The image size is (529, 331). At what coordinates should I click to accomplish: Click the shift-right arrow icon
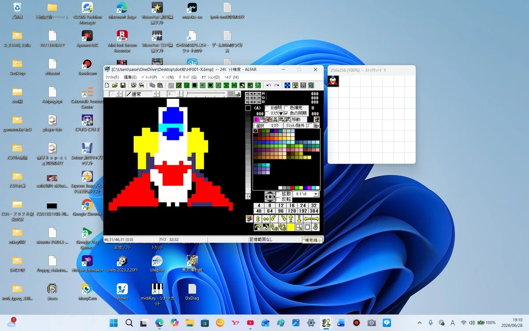[316, 219]
